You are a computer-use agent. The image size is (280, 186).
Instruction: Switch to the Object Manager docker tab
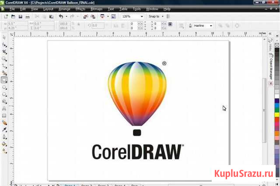(x=271, y=67)
